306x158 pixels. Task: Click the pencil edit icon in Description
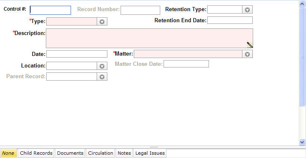click(249, 45)
